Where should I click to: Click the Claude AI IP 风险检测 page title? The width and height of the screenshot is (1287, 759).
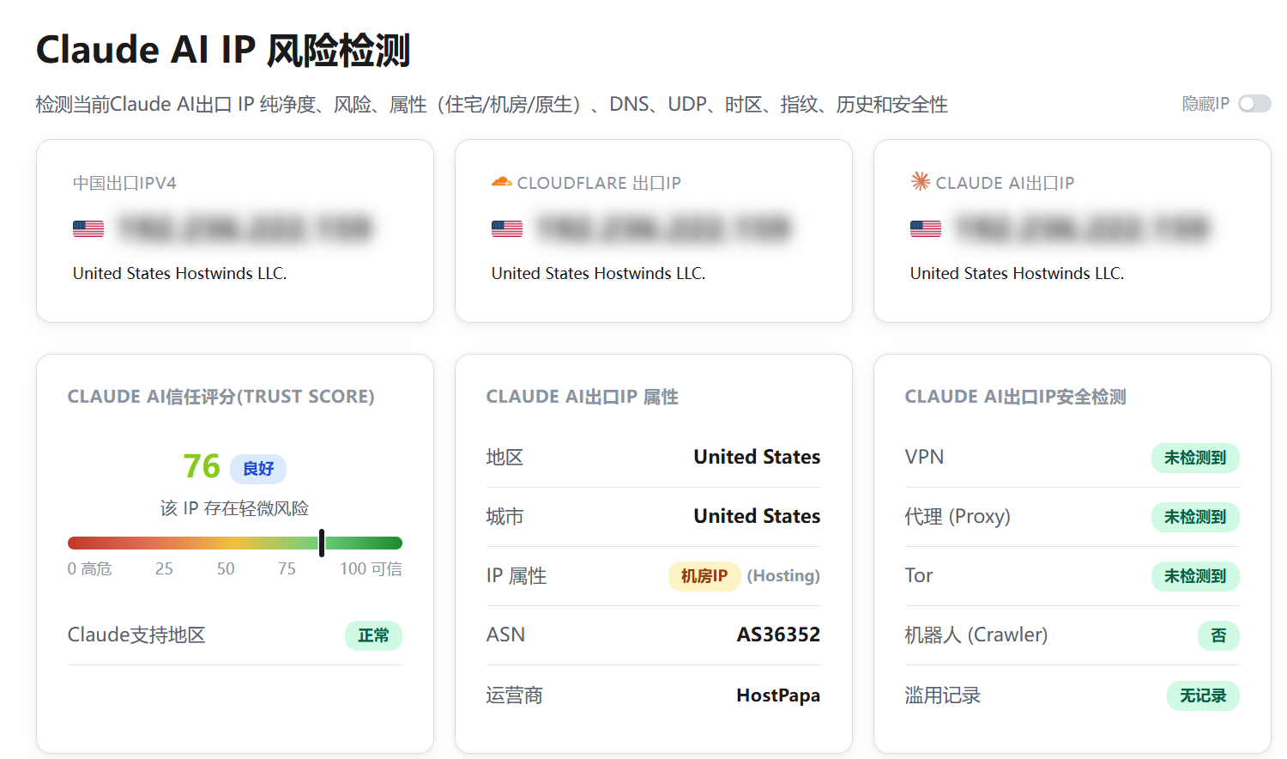coord(223,50)
